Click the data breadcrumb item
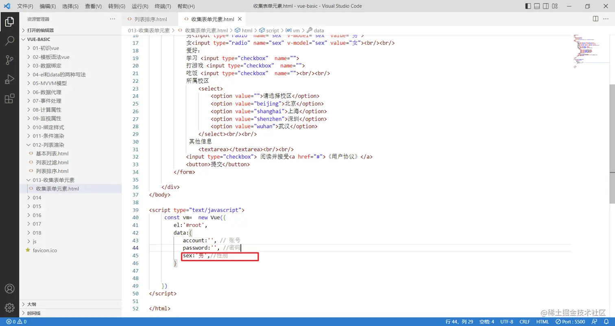 pyautogui.click(x=315, y=30)
